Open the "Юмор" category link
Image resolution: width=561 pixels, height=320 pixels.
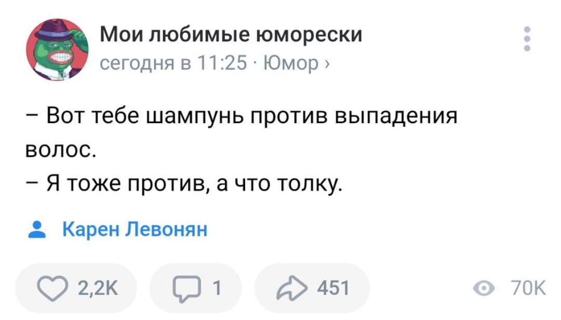[291, 63]
